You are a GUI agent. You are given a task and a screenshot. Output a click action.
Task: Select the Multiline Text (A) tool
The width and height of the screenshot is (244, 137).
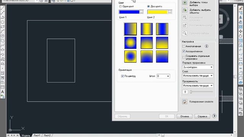click(x=3, y=92)
